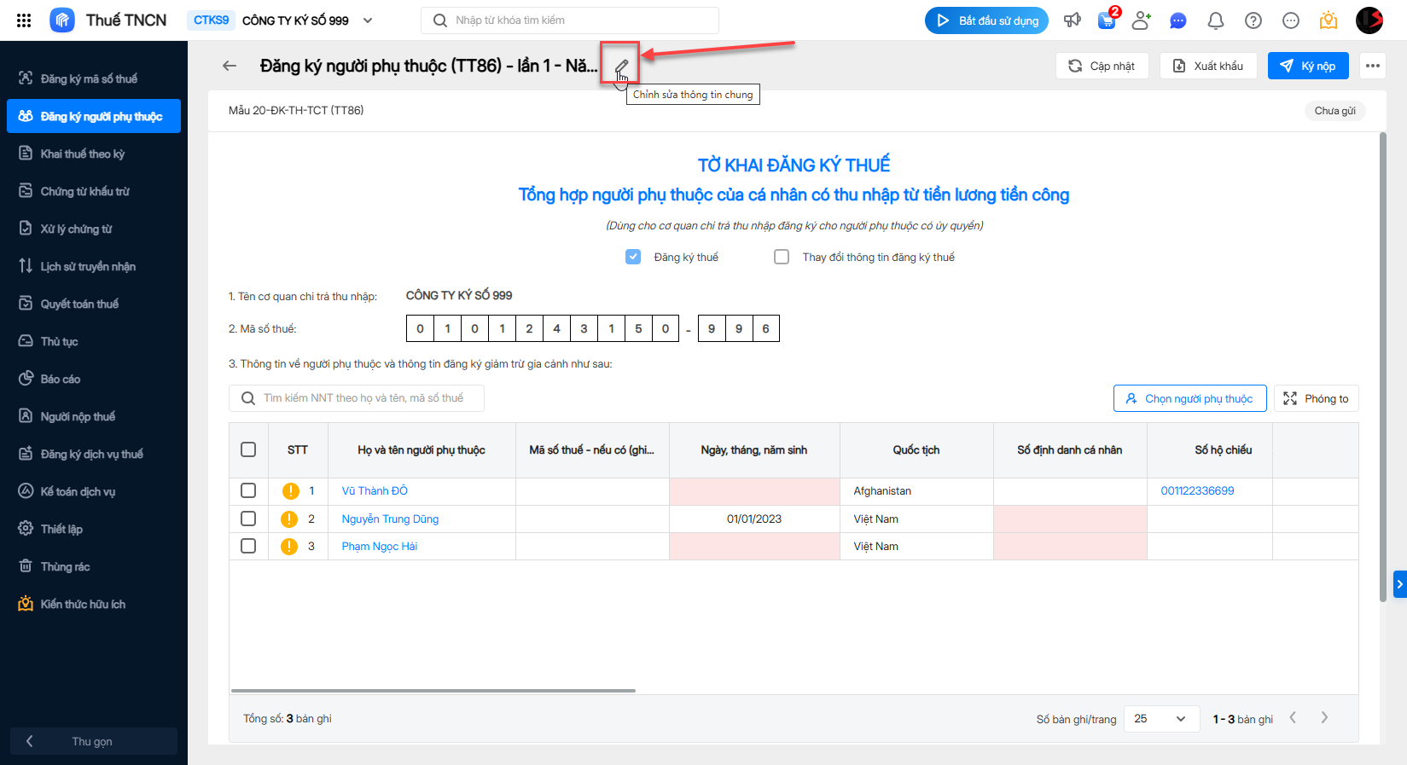Open Đăng ký mã số thuế menu
Screen dimensions: 1407x765
(x=94, y=78)
